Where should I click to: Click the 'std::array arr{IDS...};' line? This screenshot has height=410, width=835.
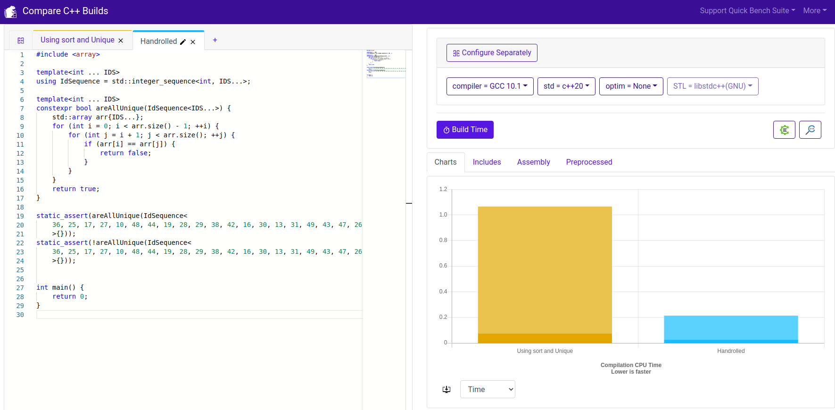click(x=98, y=117)
